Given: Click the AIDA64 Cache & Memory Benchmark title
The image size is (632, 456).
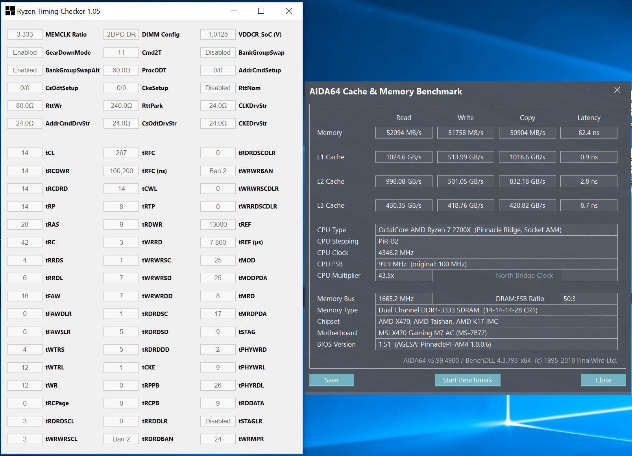Looking at the screenshot, I should click(386, 91).
